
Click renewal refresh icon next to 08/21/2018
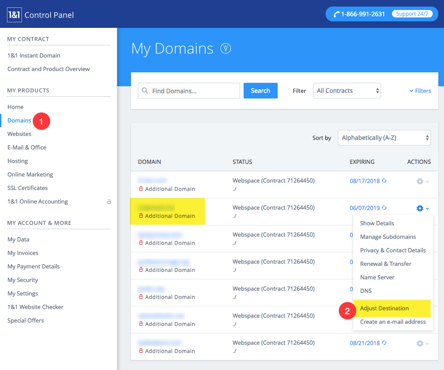pyautogui.click(x=384, y=343)
